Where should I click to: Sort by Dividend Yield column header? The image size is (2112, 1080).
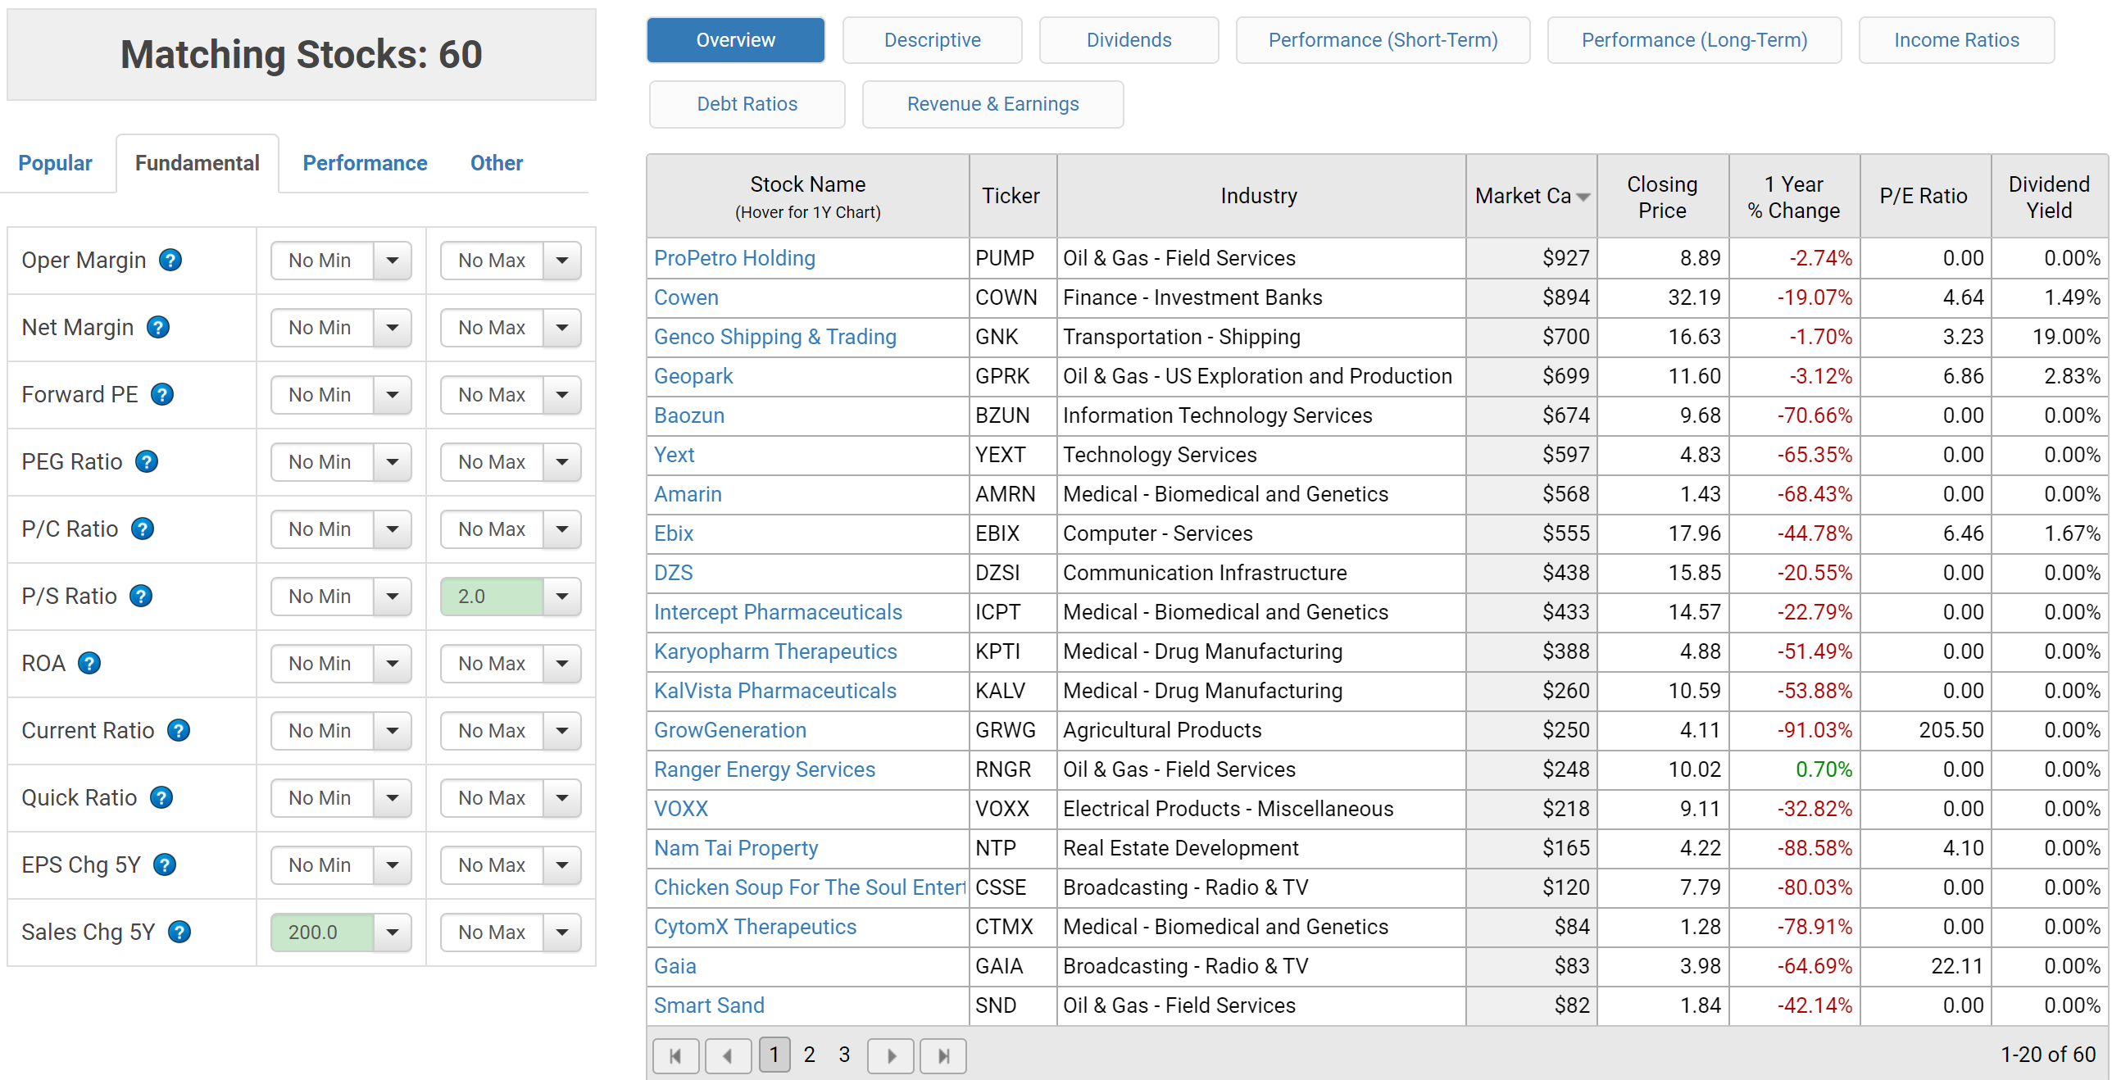(x=2049, y=197)
